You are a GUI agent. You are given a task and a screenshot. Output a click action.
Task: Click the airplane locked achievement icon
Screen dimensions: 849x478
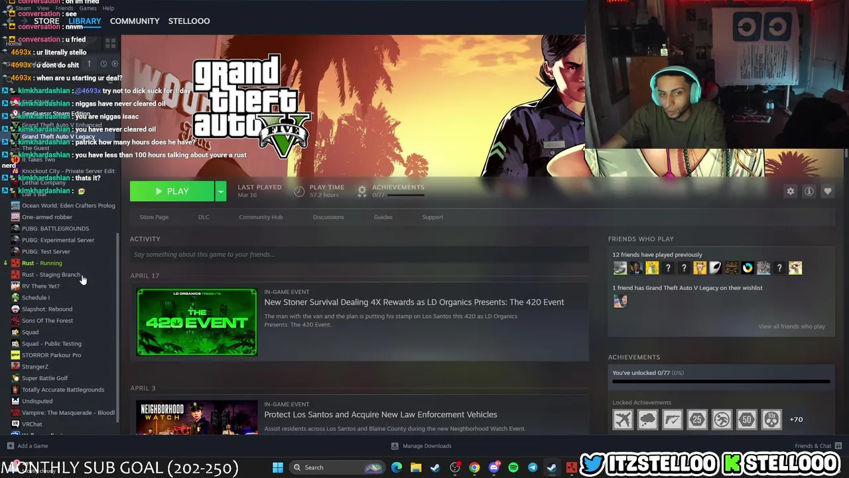coord(623,420)
